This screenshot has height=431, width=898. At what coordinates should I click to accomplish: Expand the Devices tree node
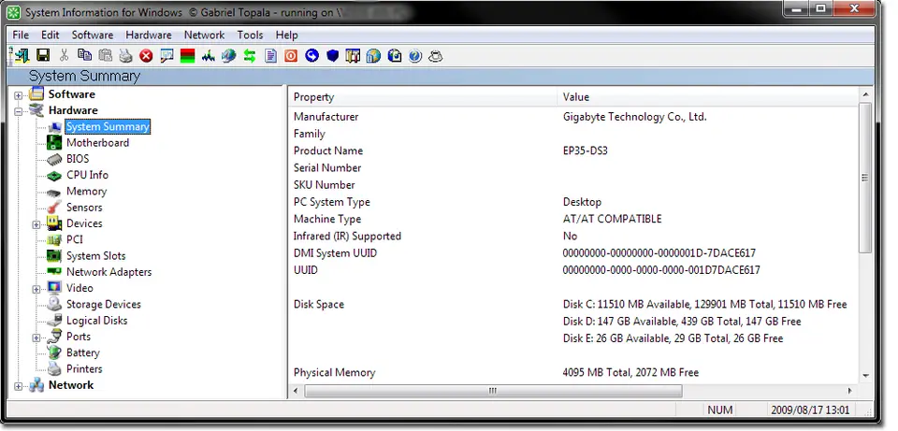click(37, 223)
